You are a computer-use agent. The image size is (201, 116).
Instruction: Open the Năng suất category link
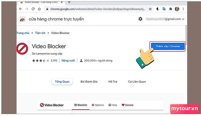coord(68,61)
